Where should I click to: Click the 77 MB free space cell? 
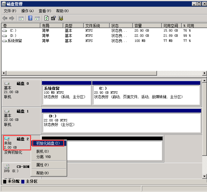point(168,41)
